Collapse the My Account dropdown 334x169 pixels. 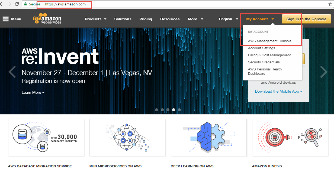tap(260, 19)
